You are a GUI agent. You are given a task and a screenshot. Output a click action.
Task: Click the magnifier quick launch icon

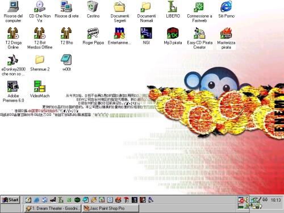tap(110, 200)
